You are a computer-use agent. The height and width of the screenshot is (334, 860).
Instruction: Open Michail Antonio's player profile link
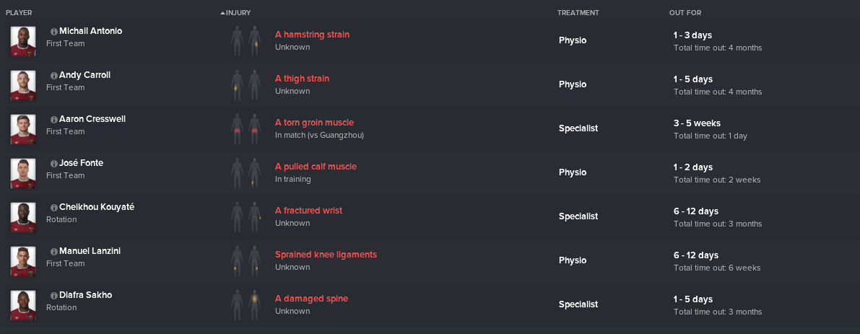coord(90,31)
